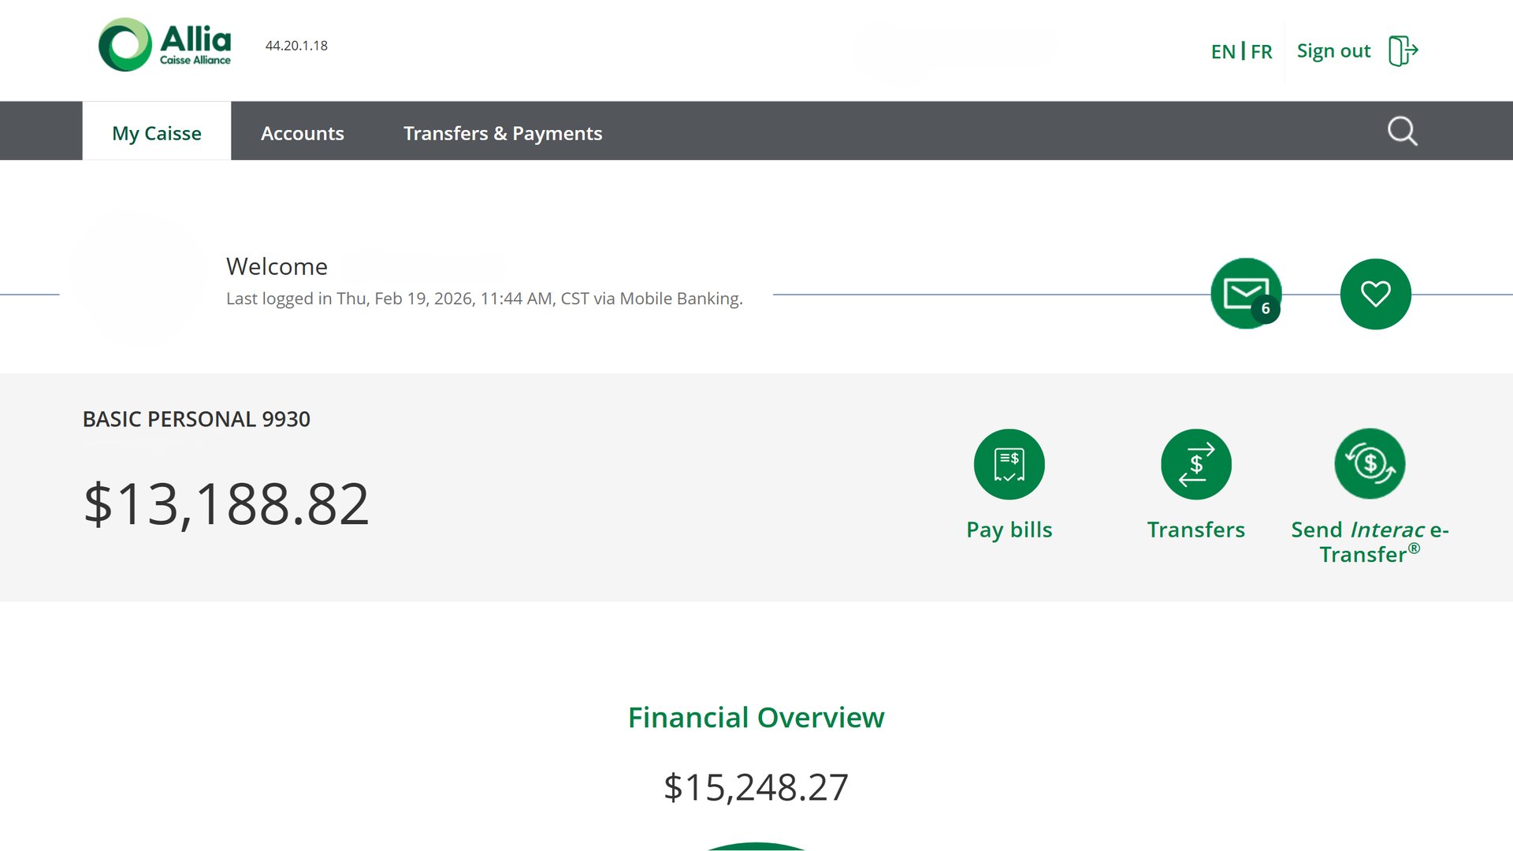This screenshot has height=851, width=1513.
Task: Open the Accounts menu
Action: click(303, 133)
